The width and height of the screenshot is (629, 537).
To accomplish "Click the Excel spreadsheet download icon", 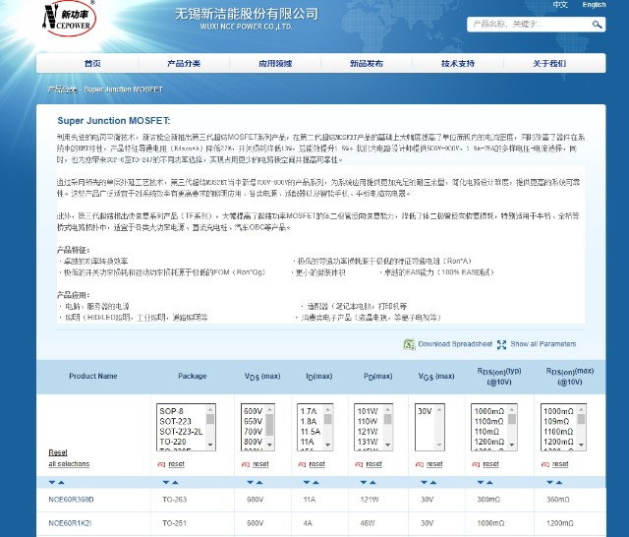I will pyautogui.click(x=409, y=344).
